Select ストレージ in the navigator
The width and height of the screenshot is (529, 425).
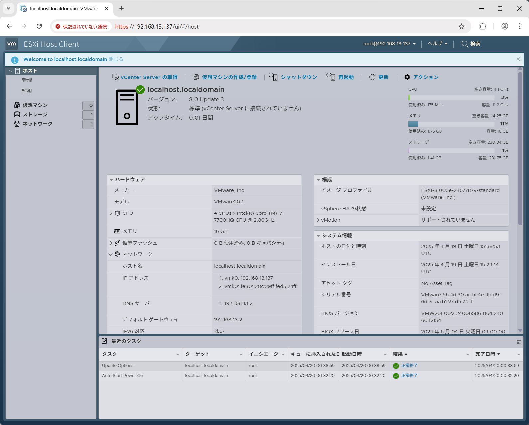point(35,114)
